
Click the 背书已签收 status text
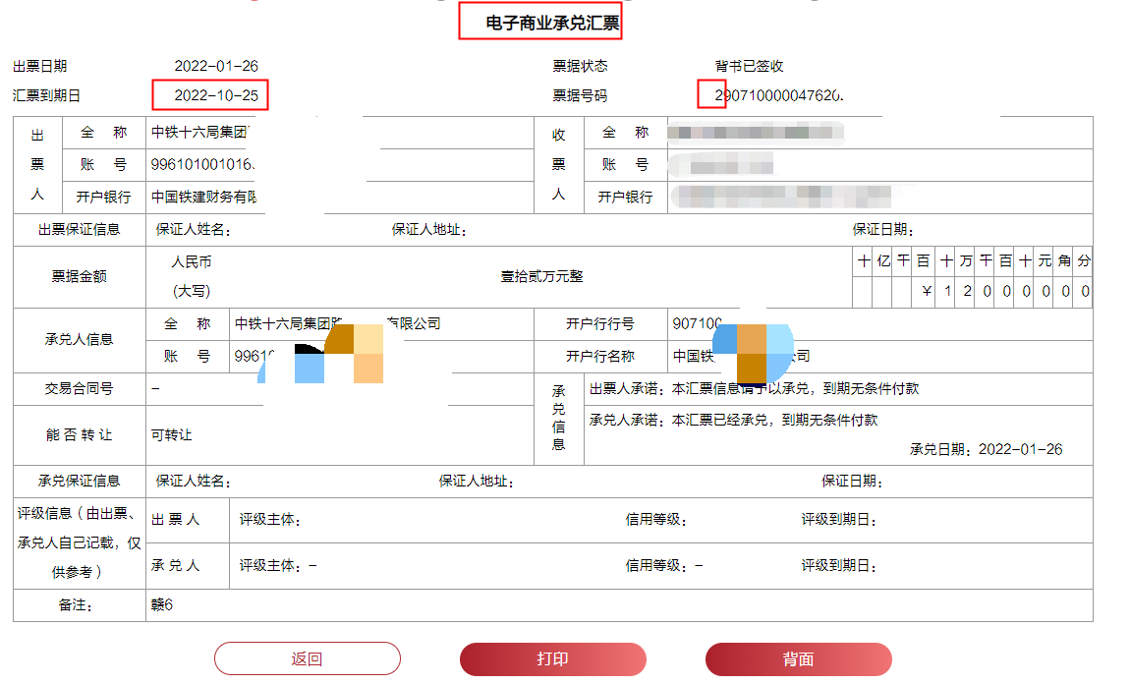click(750, 67)
